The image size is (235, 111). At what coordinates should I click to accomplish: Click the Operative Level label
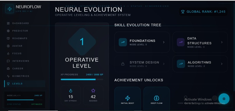pos(82,63)
